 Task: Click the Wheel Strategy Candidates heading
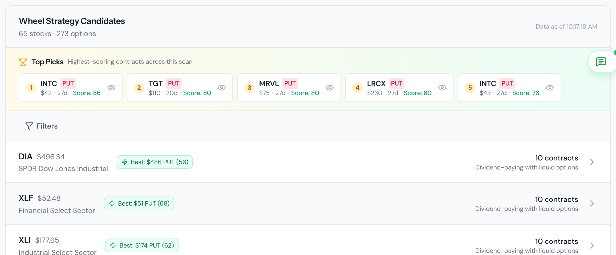[72, 21]
